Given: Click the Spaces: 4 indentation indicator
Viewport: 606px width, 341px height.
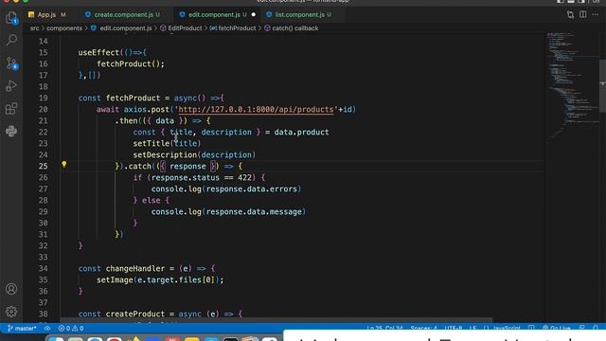Looking at the screenshot, I should point(423,329).
